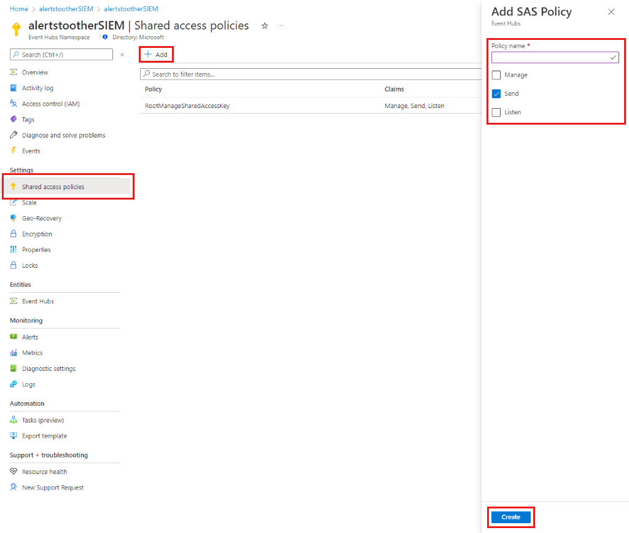Click the Policy name input field

(555, 57)
